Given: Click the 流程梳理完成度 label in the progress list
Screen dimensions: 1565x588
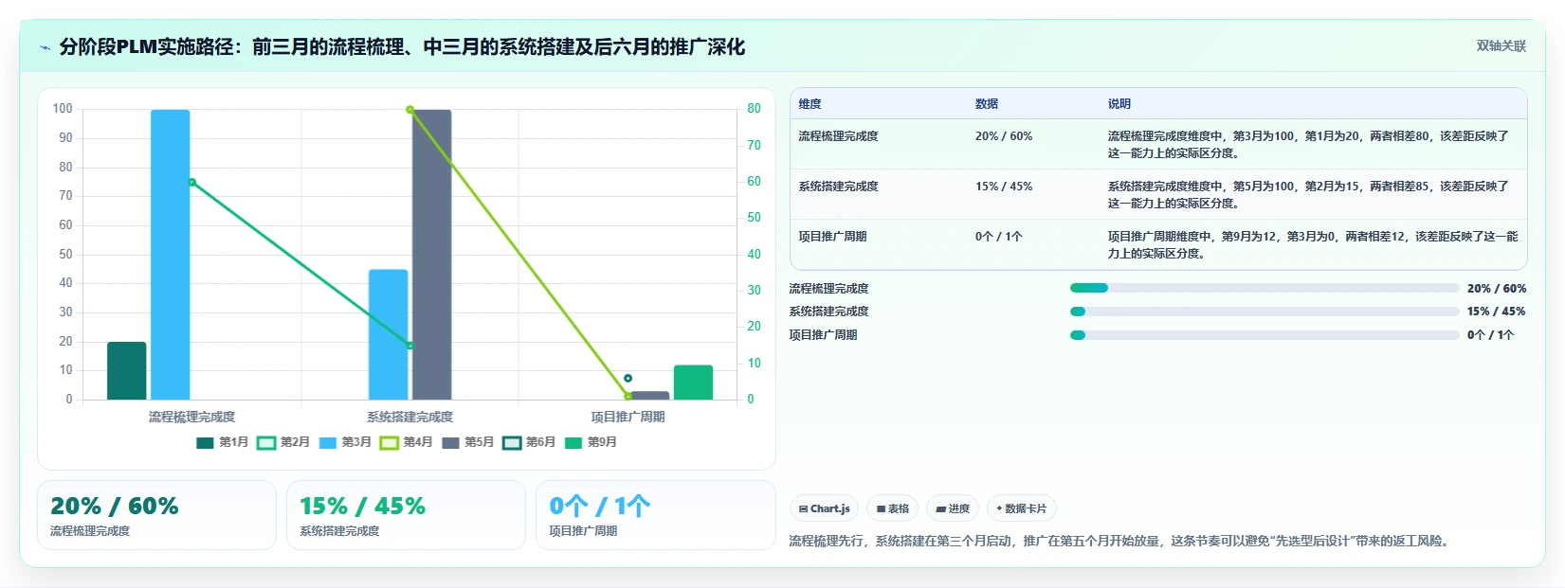Looking at the screenshot, I should tap(828, 289).
